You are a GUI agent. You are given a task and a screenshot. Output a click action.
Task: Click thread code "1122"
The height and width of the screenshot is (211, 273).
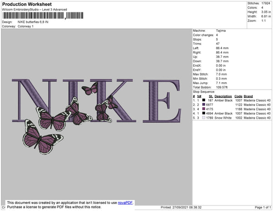click(x=239, y=105)
